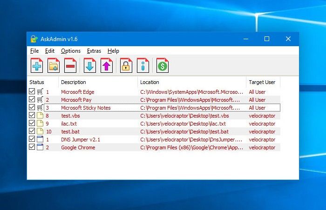Disable blocking for test.vbs checkbox
Viewport: 326px width, 210px height.
coord(32,116)
